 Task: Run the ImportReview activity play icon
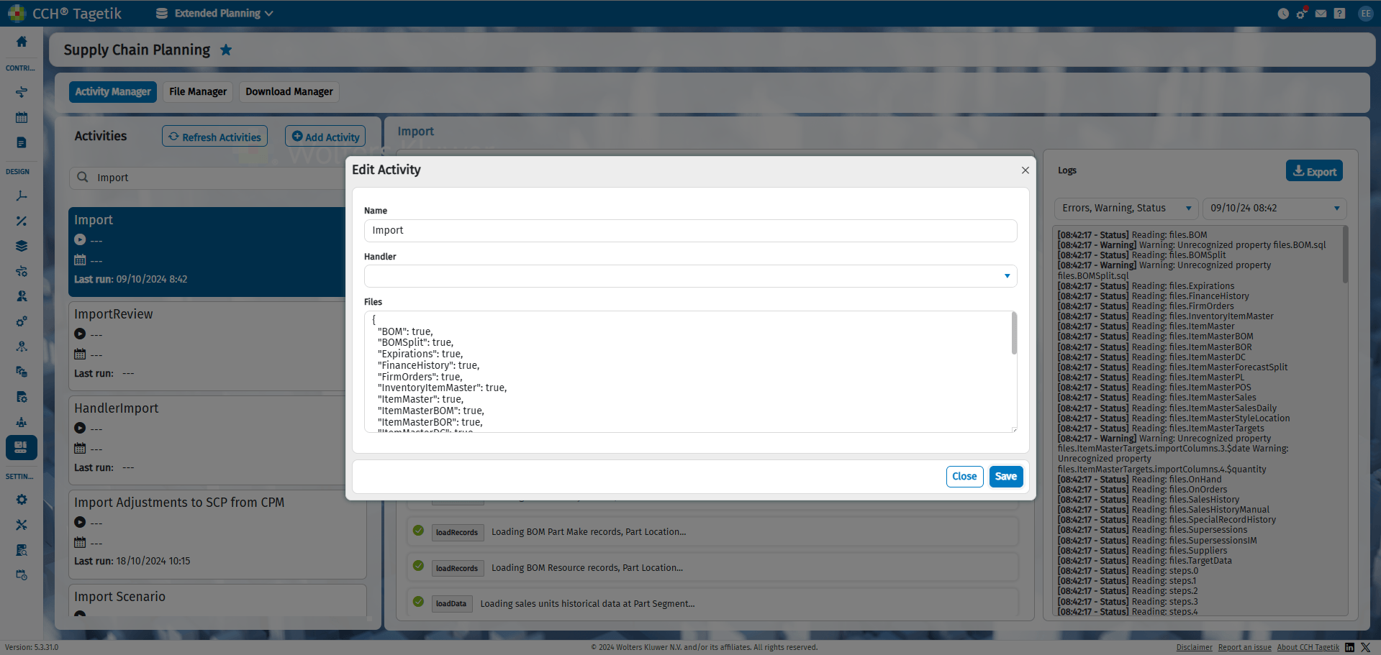80,334
